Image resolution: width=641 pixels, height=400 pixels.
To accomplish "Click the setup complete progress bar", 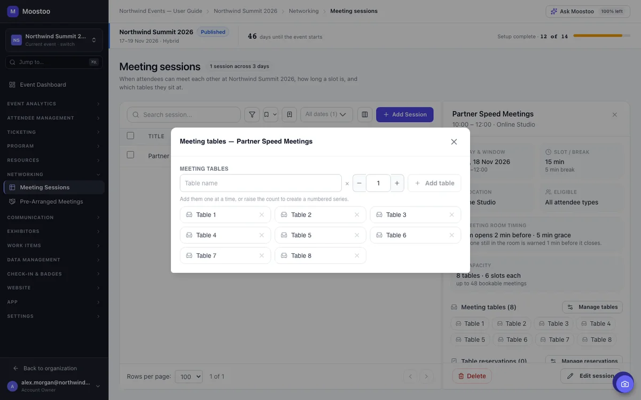I will [601, 36].
